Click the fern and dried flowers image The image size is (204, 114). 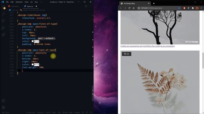point(160,82)
